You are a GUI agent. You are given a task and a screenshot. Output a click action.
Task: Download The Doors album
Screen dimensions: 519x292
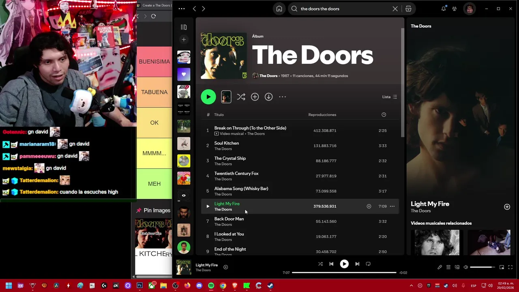pyautogui.click(x=268, y=97)
